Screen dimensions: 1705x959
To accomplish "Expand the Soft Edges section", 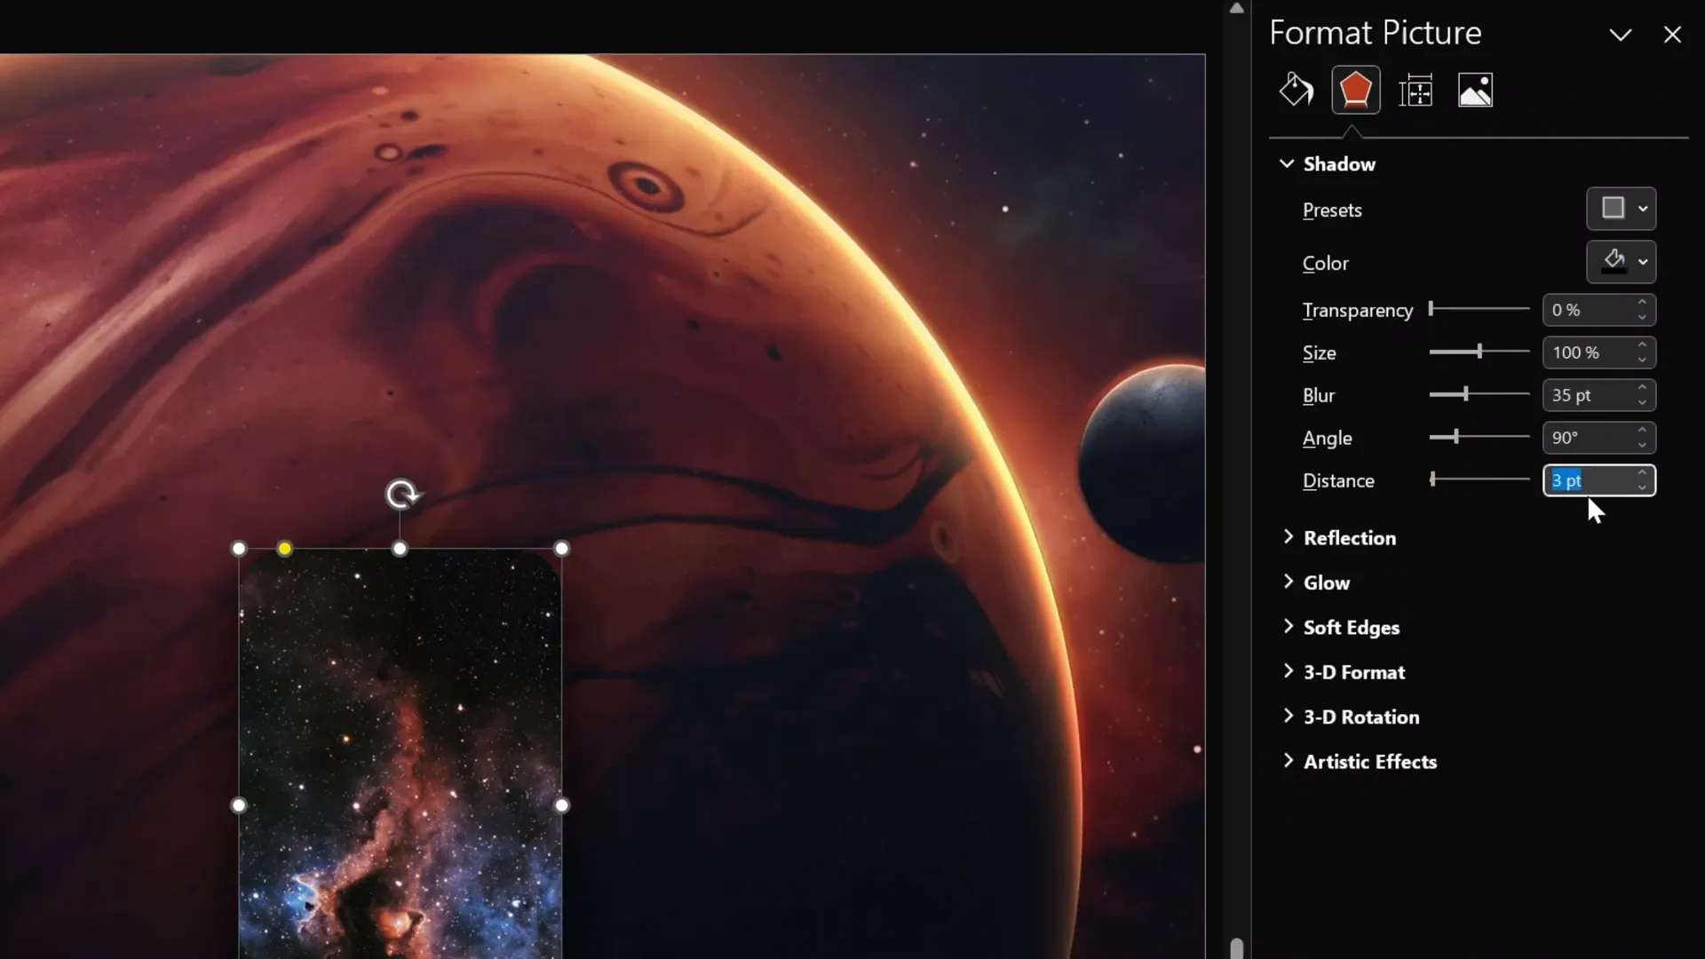I will (x=1341, y=627).
